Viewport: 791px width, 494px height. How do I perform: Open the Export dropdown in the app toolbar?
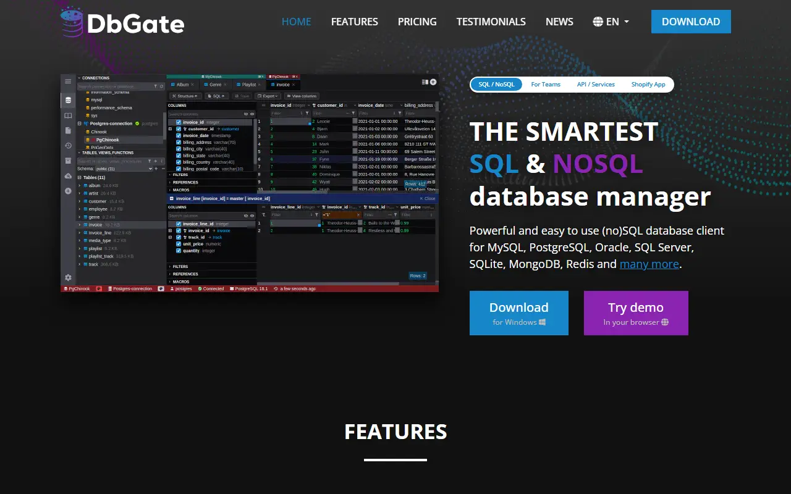[x=268, y=96]
